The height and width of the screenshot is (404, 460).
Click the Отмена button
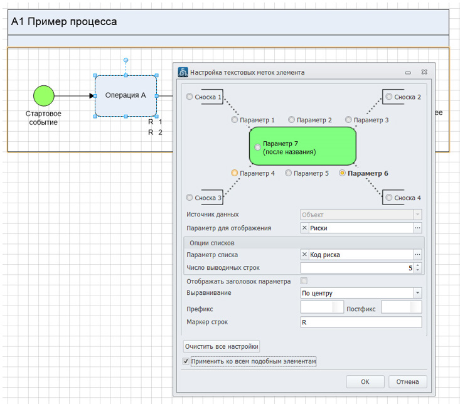click(408, 381)
